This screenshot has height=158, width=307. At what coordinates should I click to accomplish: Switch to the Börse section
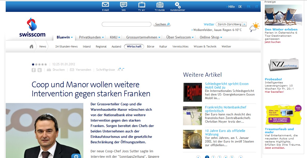pyautogui.click(x=151, y=46)
